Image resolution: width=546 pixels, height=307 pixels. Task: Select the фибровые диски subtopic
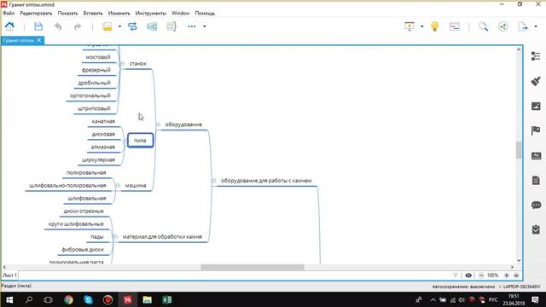pos(83,250)
